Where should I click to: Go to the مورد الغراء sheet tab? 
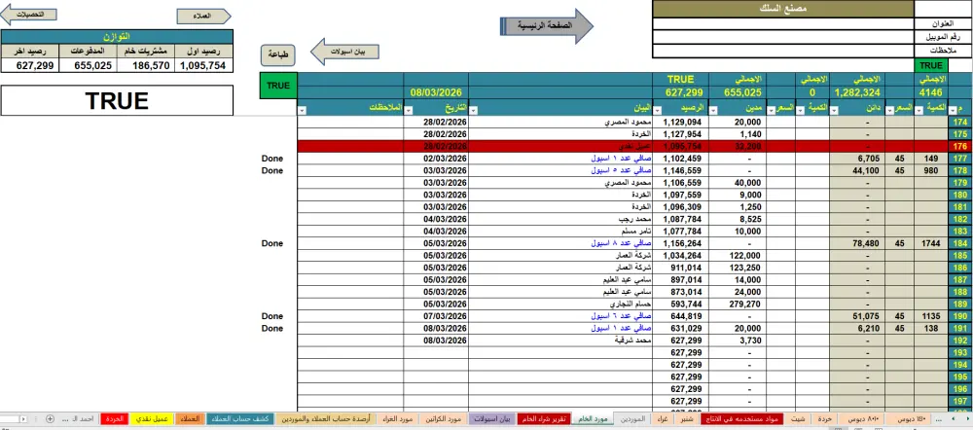pyautogui.click(x=398, y=419)
